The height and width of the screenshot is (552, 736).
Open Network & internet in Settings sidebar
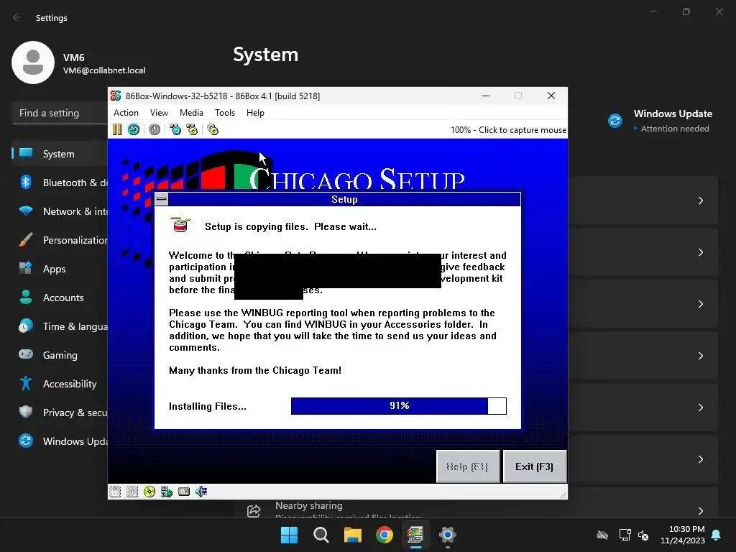pos(60,211)
